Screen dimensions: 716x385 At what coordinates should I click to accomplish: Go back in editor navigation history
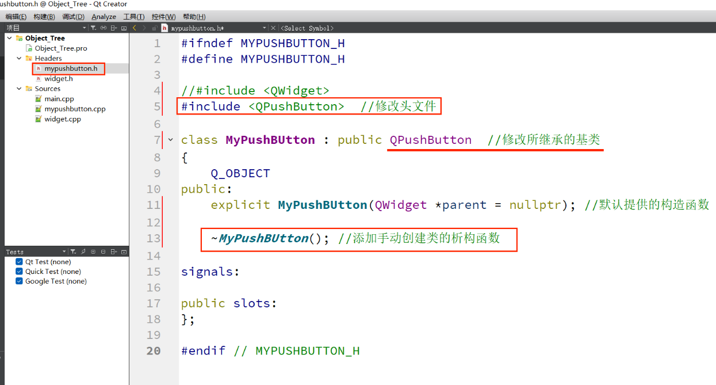pyautogui.click(x=135, y=28)
